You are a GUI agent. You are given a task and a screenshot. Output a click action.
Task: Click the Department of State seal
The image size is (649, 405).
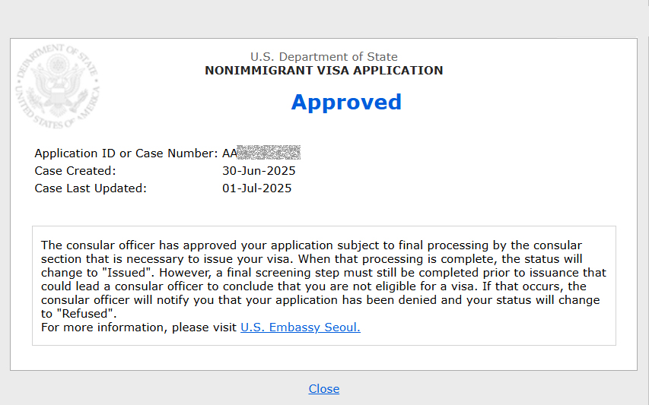58,87
